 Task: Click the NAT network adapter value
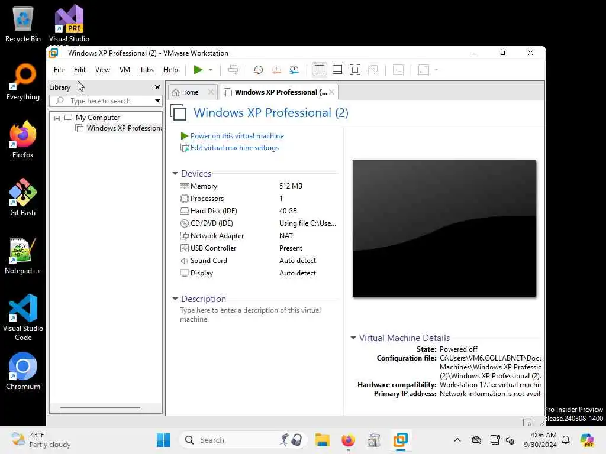tap(286, 235)
